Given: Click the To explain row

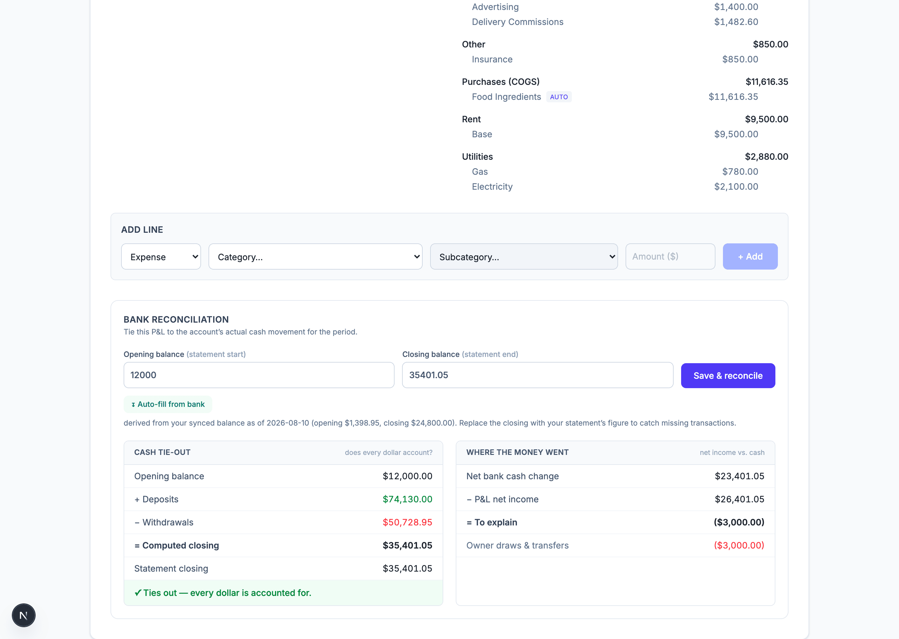Looking at the screenshot, I should coord(615,523).
